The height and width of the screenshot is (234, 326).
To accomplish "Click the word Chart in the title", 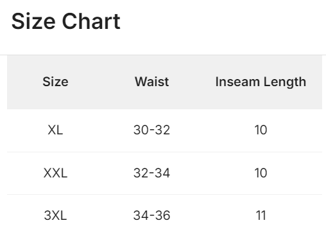I will [91, 21].
